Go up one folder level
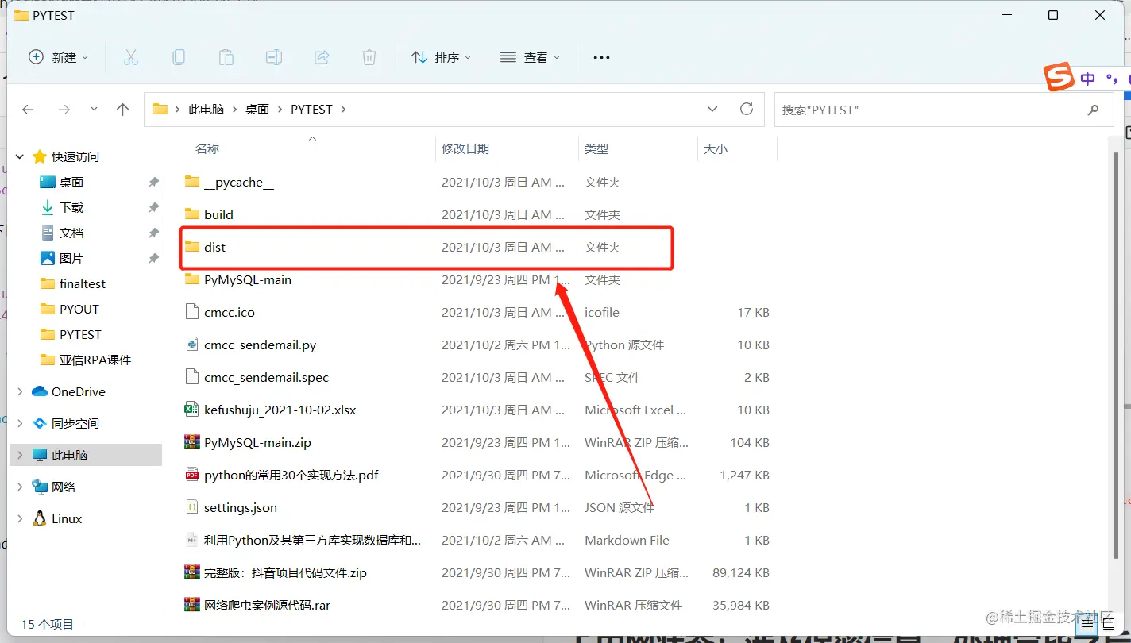Image resolution: width=1131 pixels, height=643 pixels. tap(122, 110)
